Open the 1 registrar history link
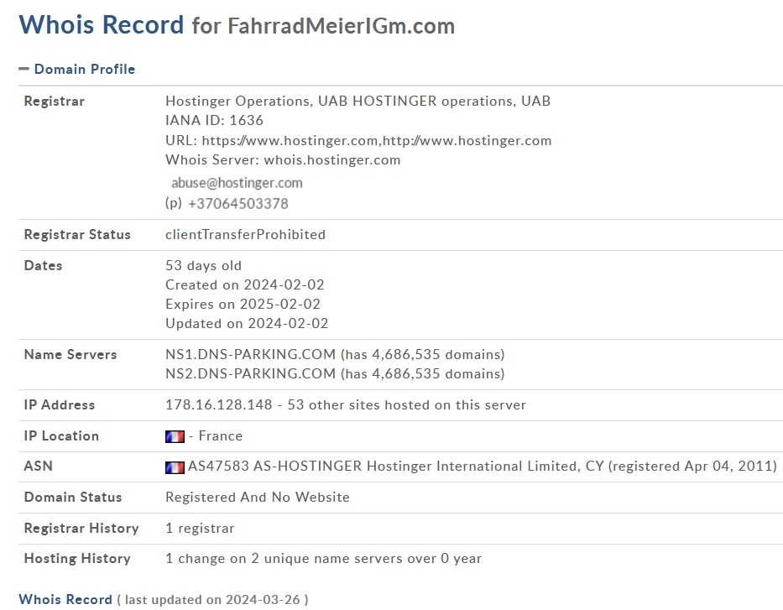This screenshot has height=610, width=783. 200,528
